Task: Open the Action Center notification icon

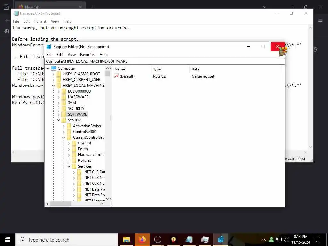Action: (317, 240)
